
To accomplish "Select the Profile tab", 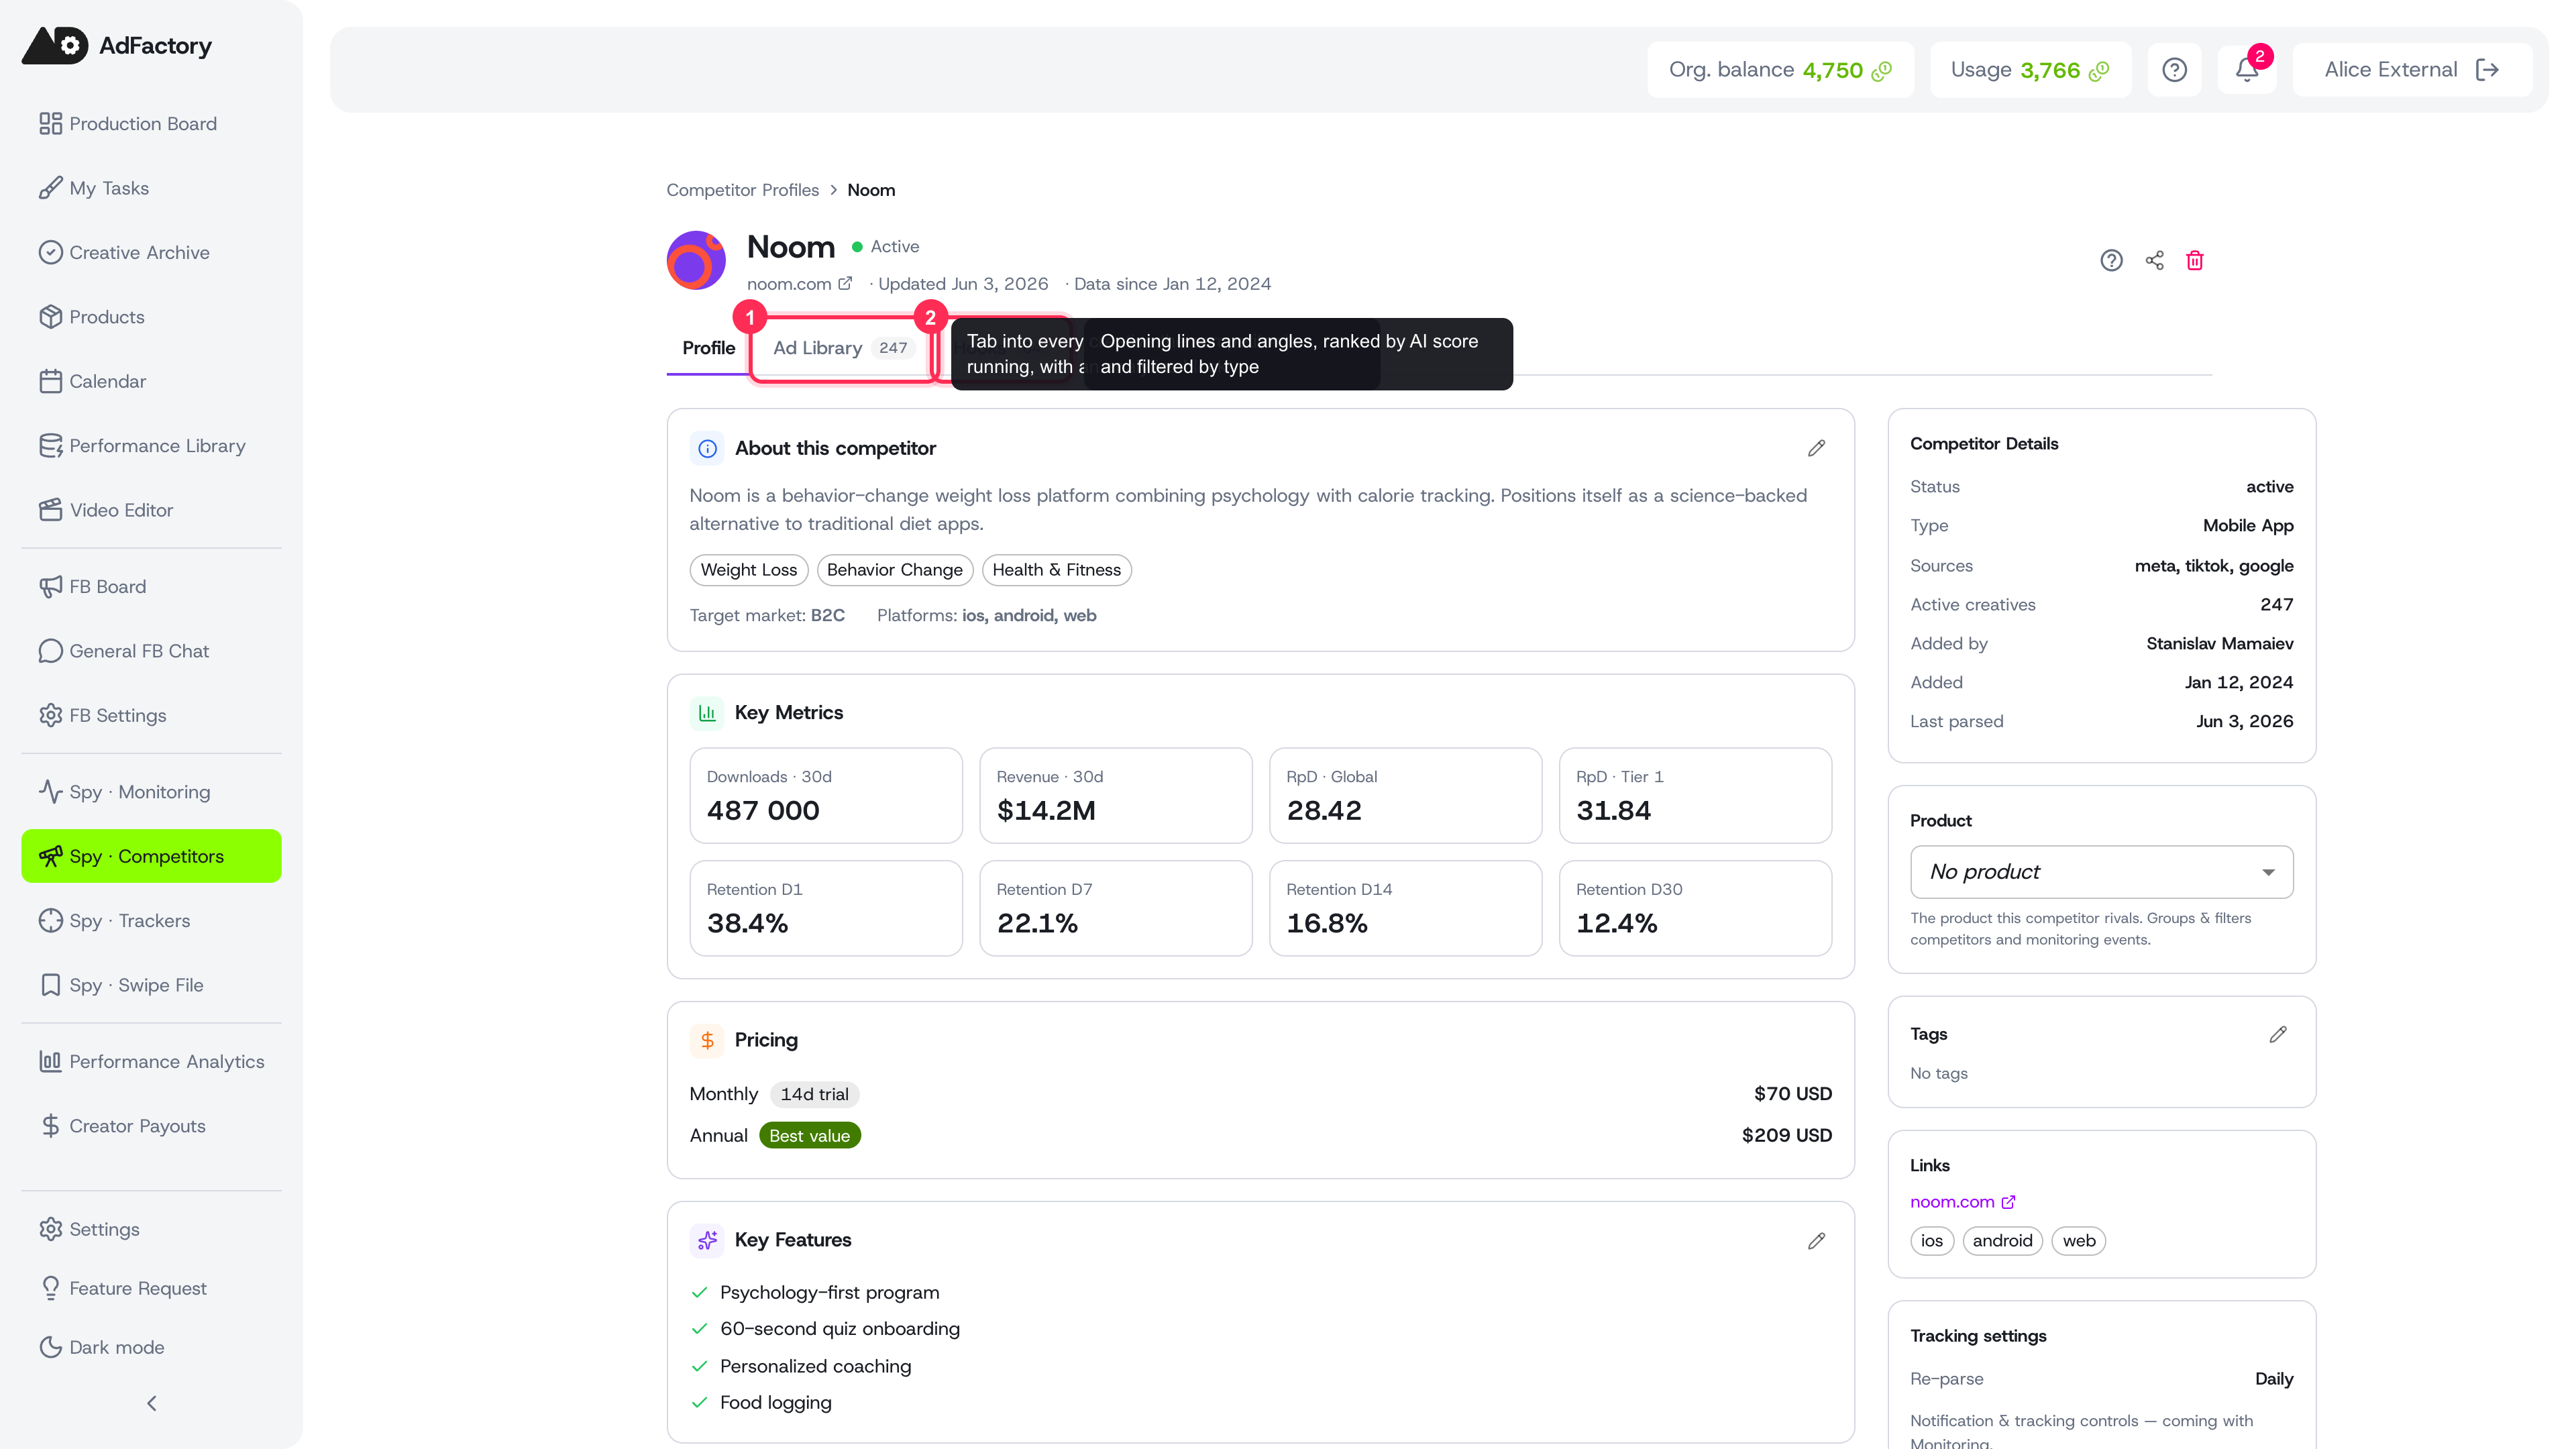I will (x=708, y=348).
